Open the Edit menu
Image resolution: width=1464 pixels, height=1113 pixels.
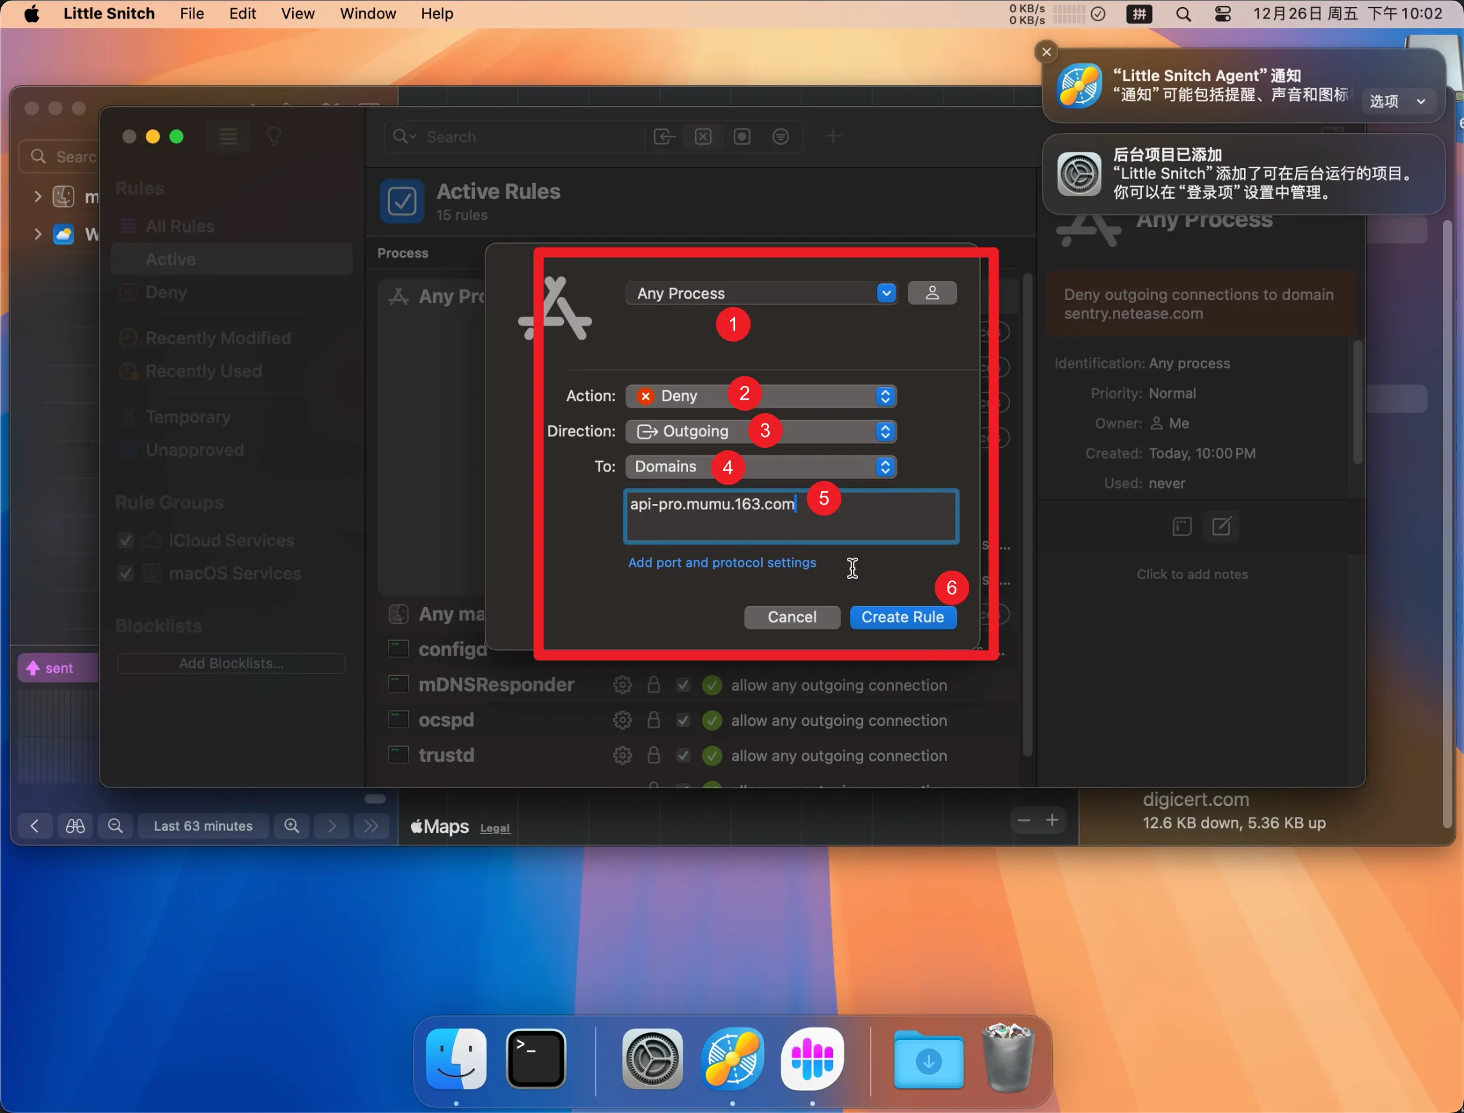click(242, 13)
